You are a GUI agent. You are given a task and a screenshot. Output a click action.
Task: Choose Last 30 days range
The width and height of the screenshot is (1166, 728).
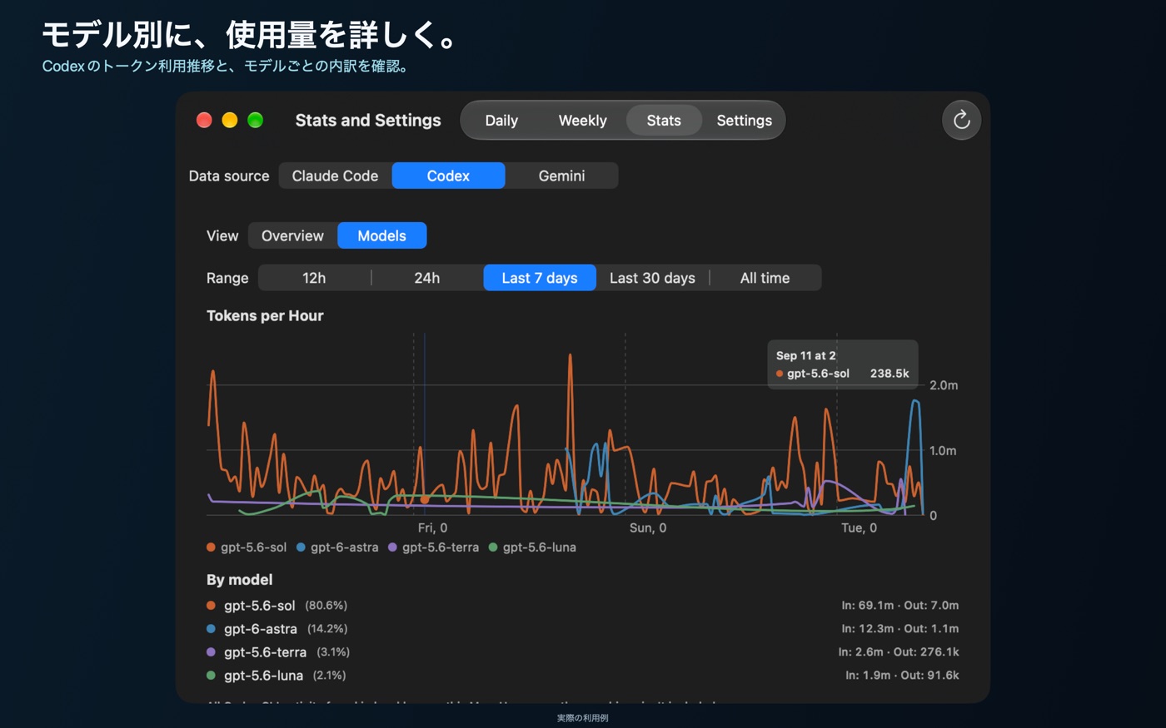(652, 278)
